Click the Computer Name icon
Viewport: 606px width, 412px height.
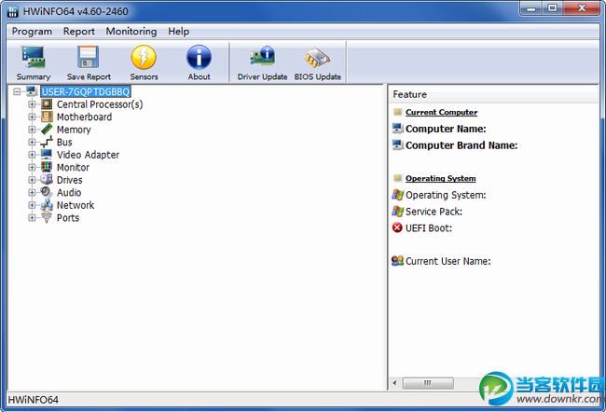coord(397,129)
